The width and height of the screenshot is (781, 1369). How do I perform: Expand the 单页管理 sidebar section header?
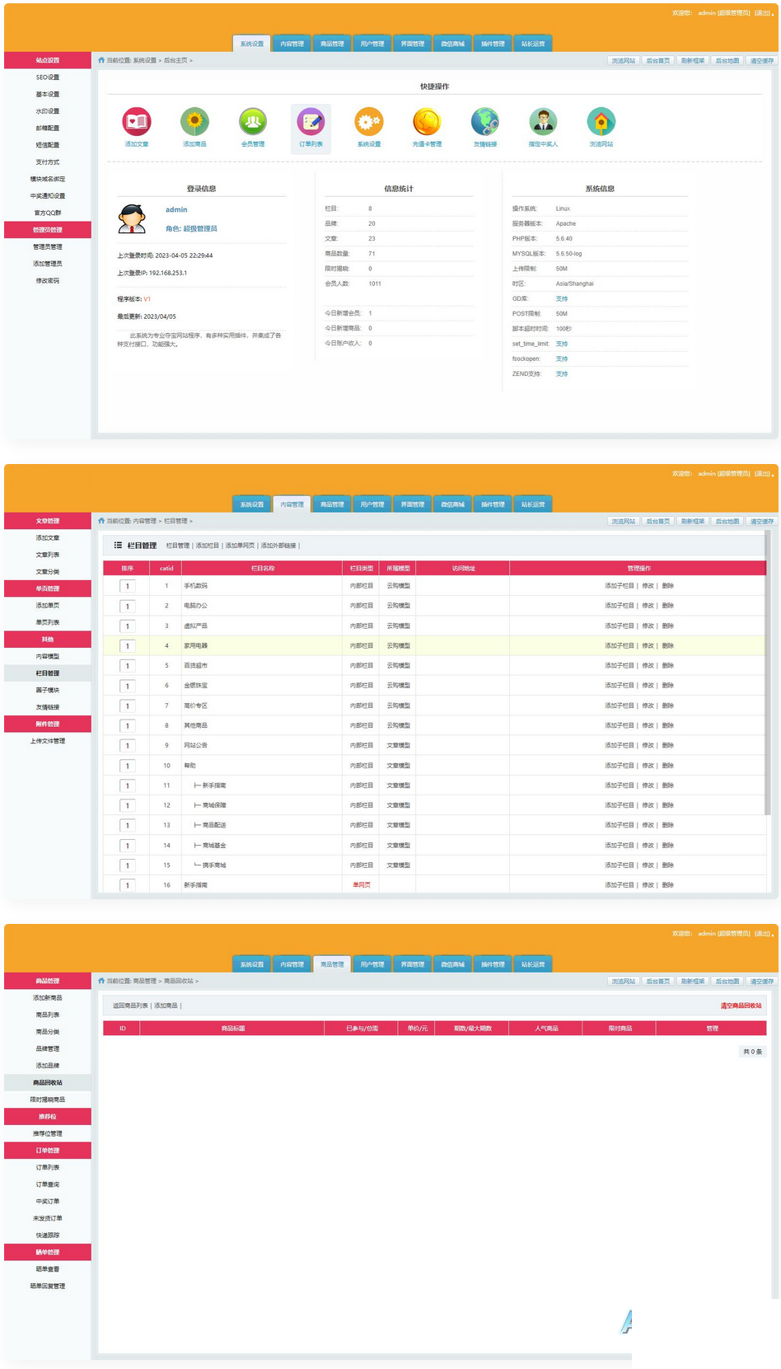(48, 588)
